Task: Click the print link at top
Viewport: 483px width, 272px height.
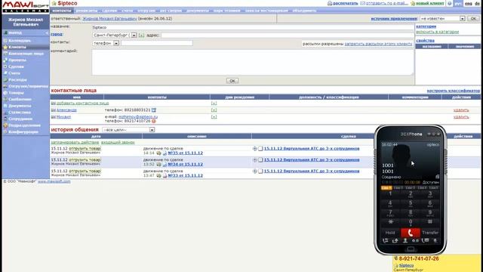Action: coord(346,3)
